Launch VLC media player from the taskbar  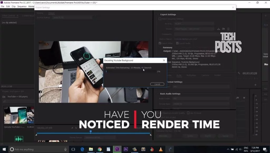coord(161,149)
